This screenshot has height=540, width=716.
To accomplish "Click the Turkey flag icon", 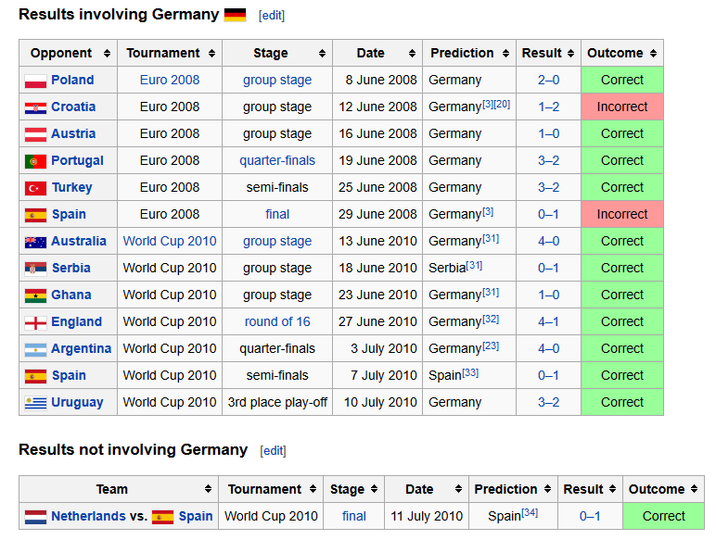I will [36, 188].
